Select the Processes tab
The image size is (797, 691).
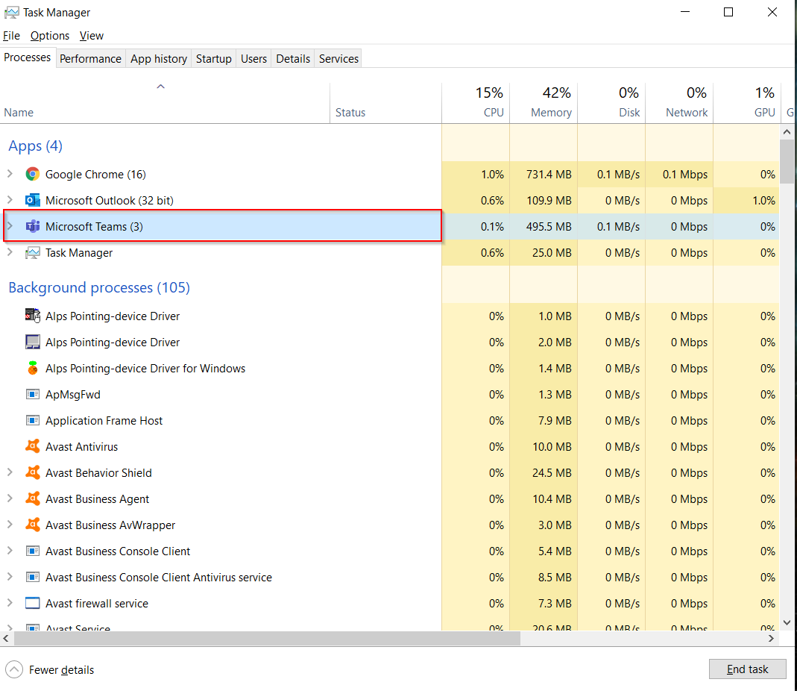coord(28,57)
